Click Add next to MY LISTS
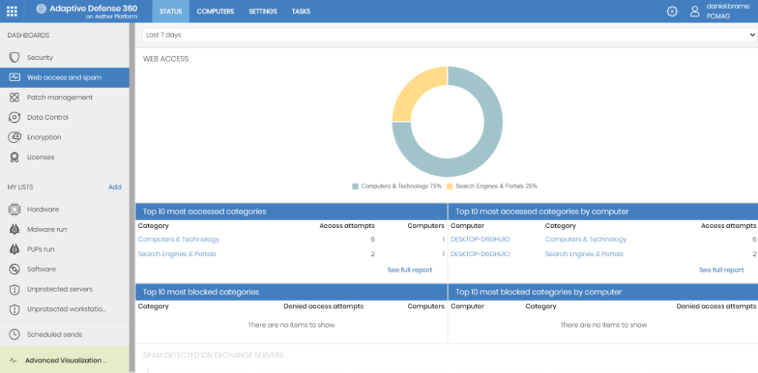This screenshot has height=373, width=758. [x=115, y=187]
